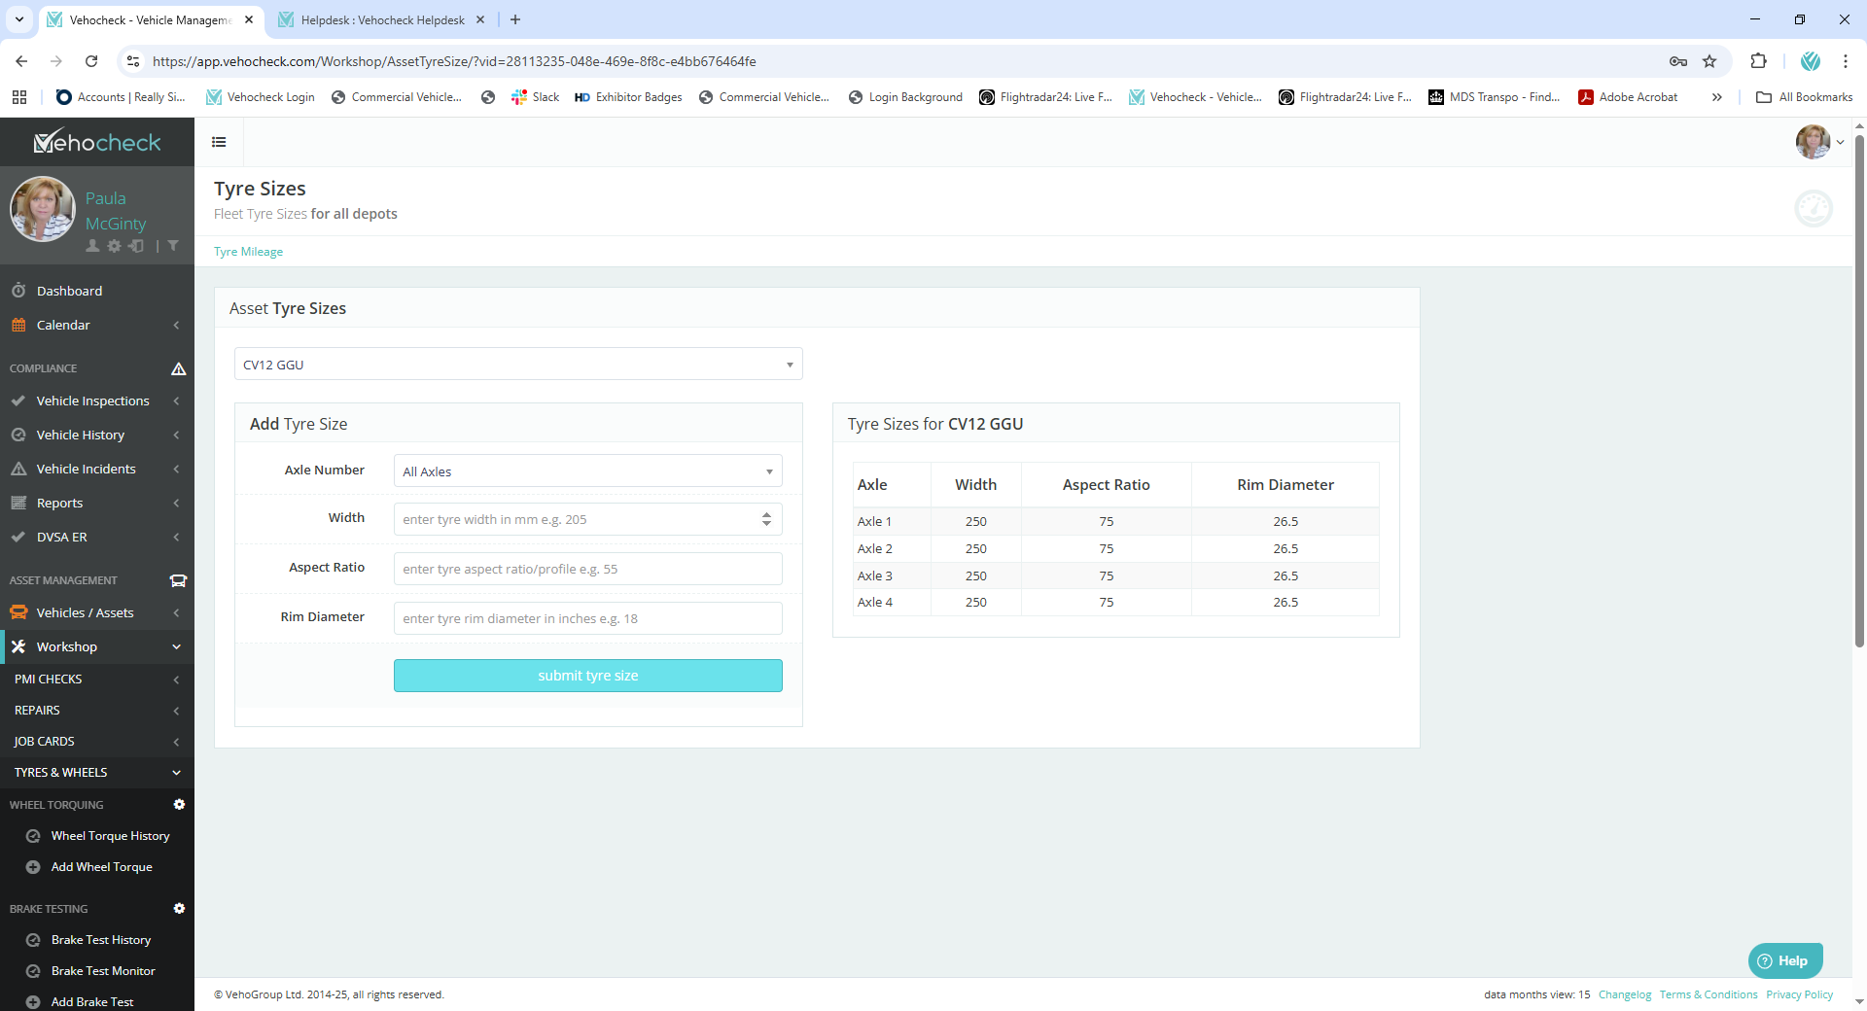Click the logout door icon in sidebar
This screenshot has height=1011, width=1867.
136,246
